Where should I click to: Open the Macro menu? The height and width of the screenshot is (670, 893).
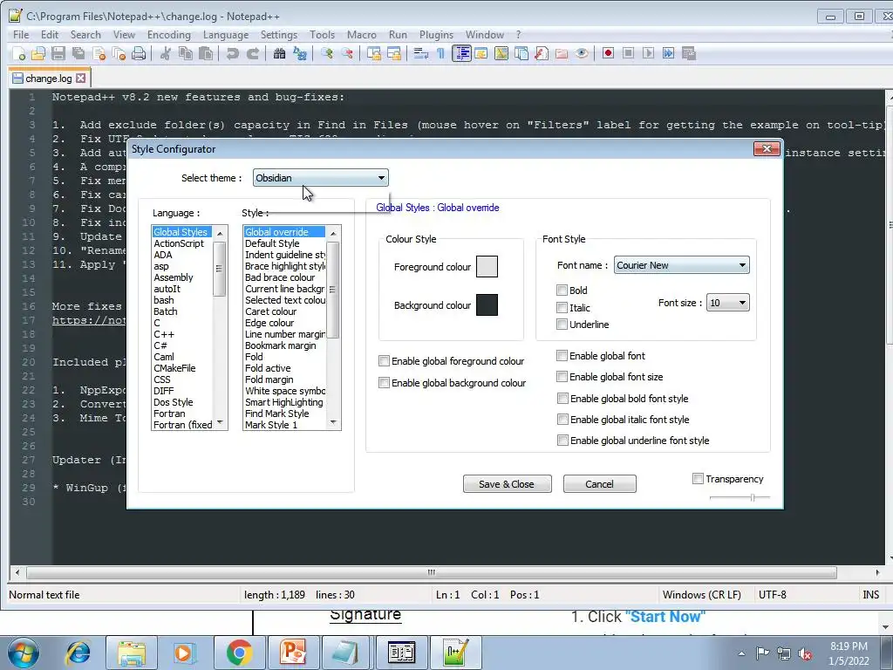point(362,35)
